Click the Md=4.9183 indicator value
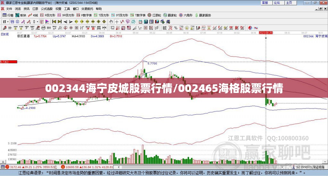This screenshot has height=176, width=328. (78, 36)
